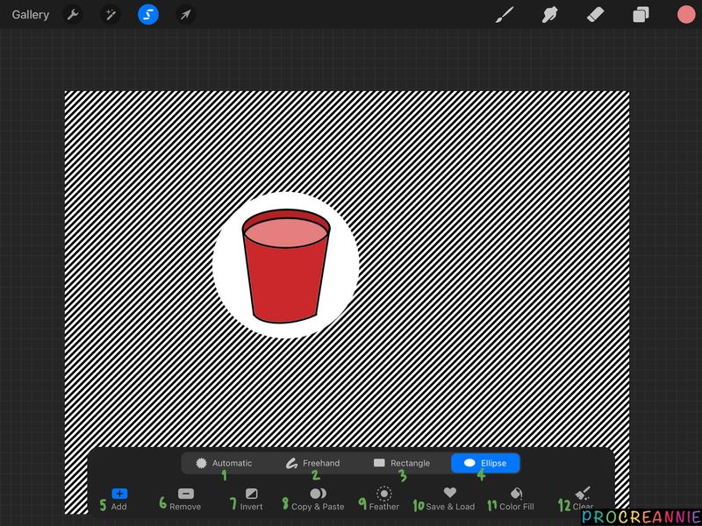702x526 pixels.
Task: Select the Smudge tool
Action: point(550,15)
